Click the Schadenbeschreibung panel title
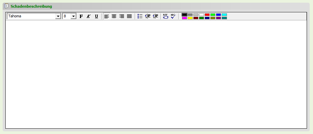This screenshot has width=313, height=134. 31,6
